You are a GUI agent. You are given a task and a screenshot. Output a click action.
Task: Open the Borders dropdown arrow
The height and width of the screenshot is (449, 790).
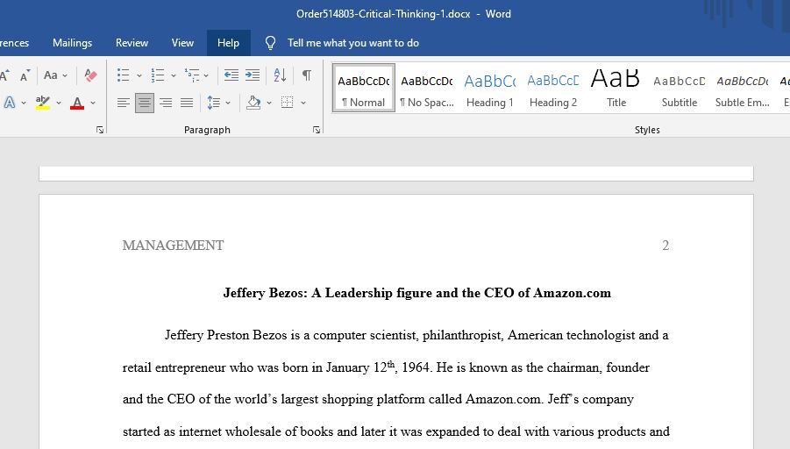tap(303, 103)
